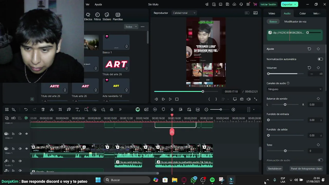Zoom out the timeline with minus button
This screenshot has width=329, height=185.
[206, 109]
